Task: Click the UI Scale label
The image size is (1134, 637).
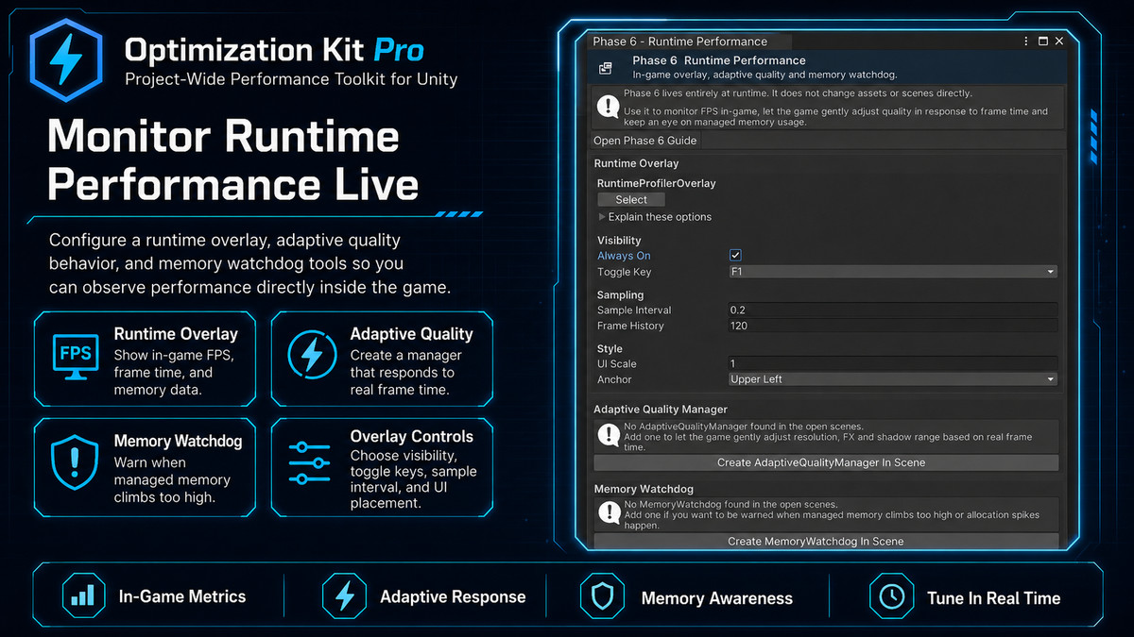Action: [x=617, y=363]
